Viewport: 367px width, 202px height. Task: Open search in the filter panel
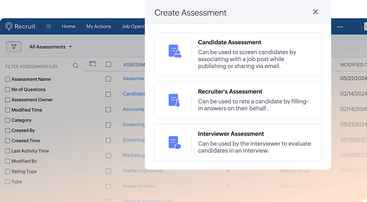[x=76, y=66]
